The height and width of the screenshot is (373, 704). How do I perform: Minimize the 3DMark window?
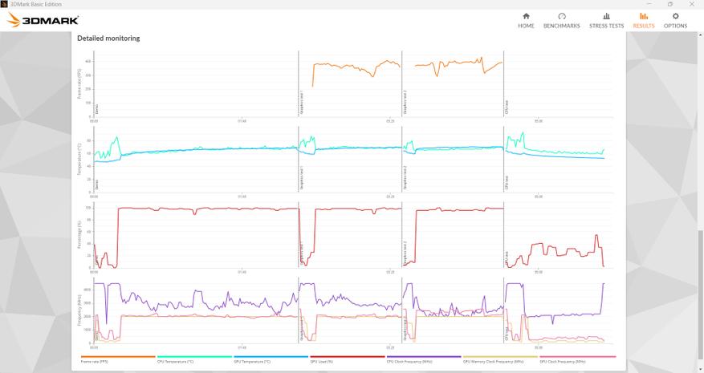pos(649,4)
